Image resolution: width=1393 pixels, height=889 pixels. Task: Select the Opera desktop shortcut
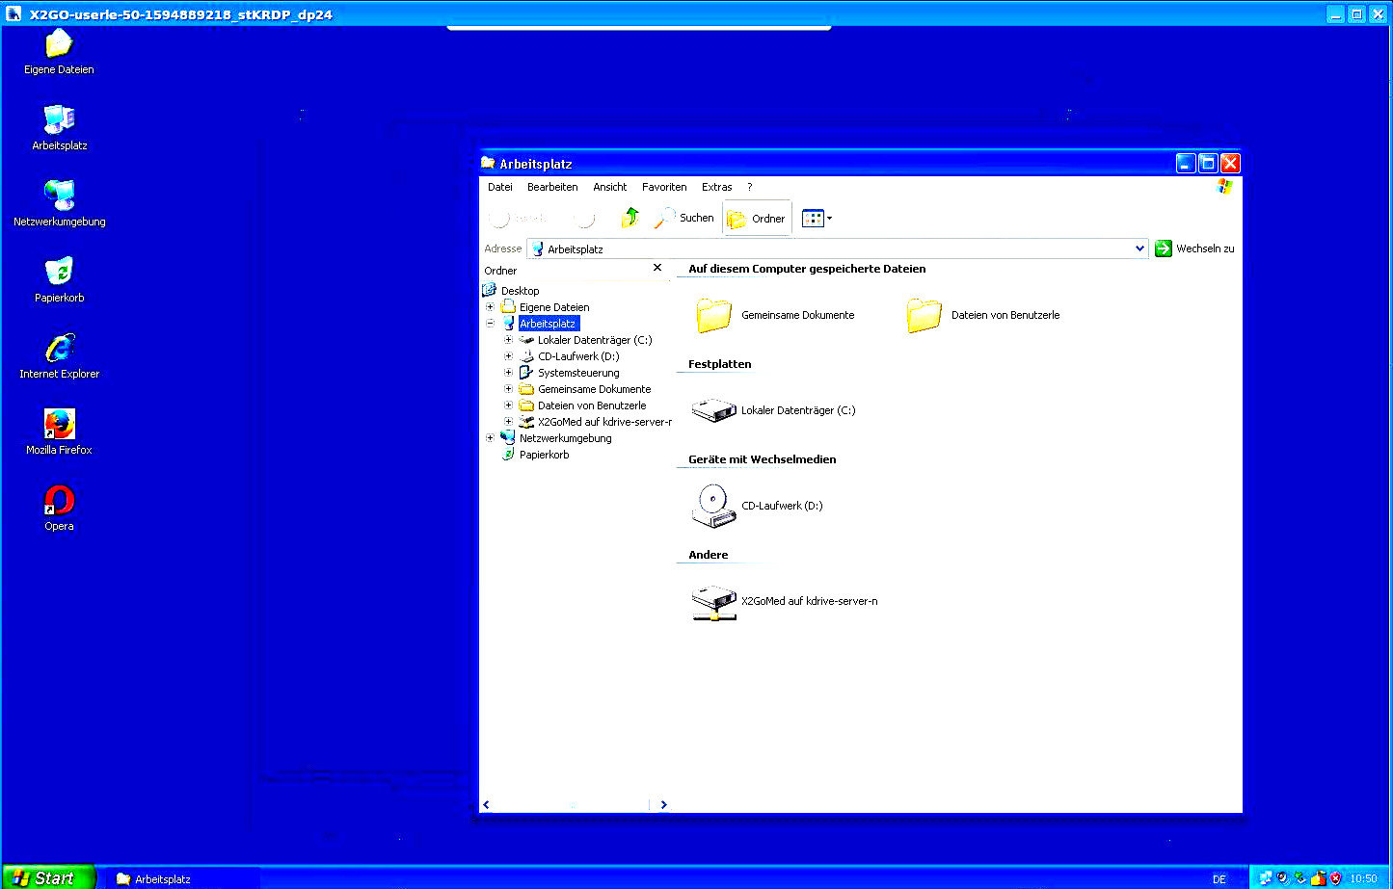59,508
